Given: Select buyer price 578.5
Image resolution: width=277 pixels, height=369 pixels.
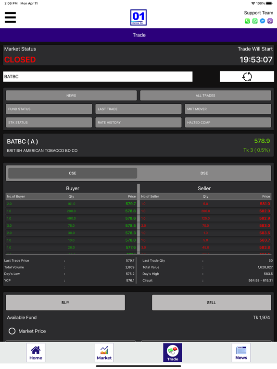Looking at the screenshot, I should [x=131, y=226].
